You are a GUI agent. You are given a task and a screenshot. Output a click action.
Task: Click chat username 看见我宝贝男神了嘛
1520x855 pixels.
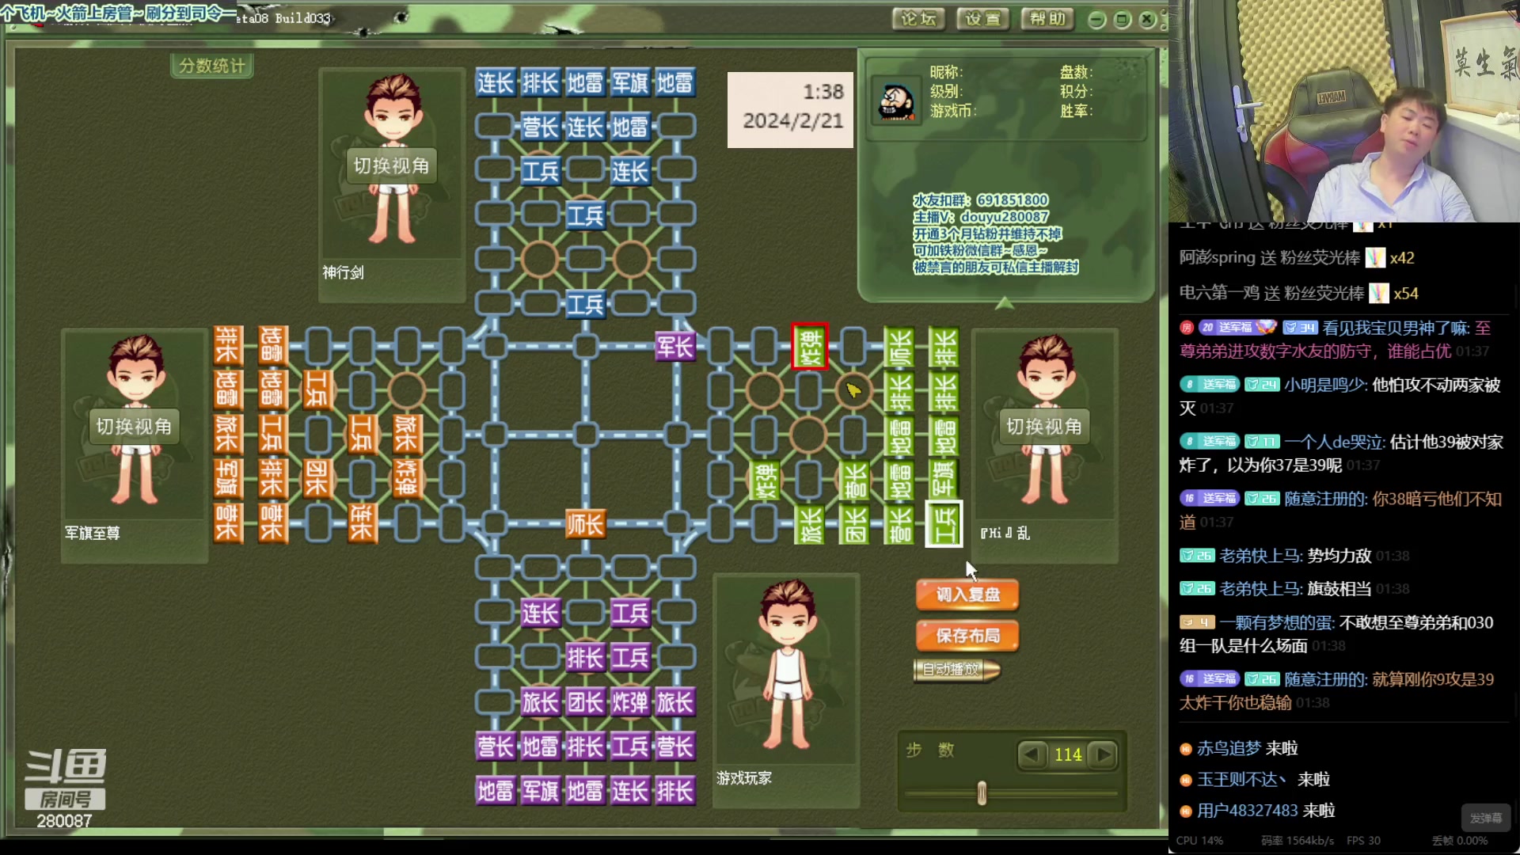[x=1396, y=328]
